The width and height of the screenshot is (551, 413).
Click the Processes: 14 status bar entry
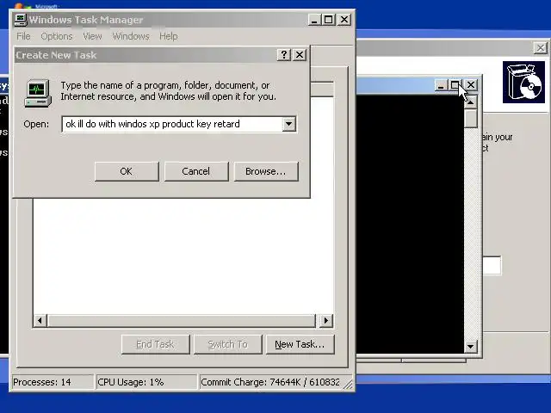point(53,382)
